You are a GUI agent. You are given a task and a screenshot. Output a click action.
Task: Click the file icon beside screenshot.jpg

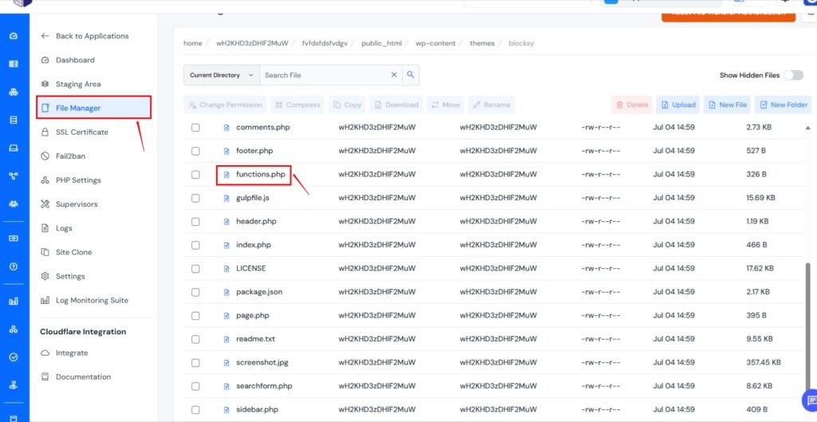[x=226, y=363]
